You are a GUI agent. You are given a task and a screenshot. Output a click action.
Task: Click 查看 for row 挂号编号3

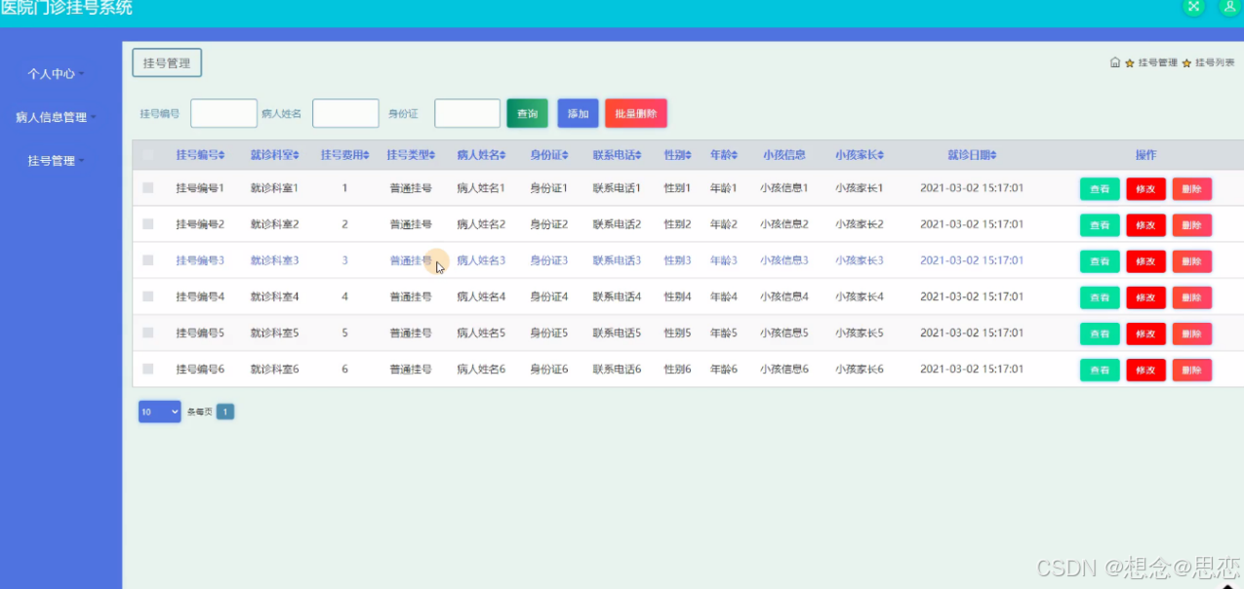point(1100,261)
